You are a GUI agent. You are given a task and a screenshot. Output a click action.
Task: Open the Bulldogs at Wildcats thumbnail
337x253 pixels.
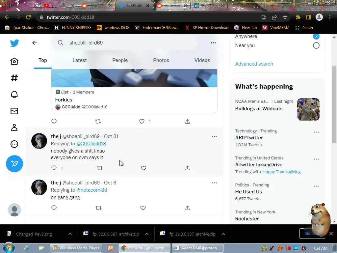[308, 109]
